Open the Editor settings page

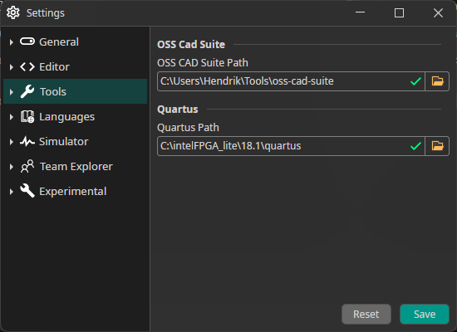coord(75,66)
